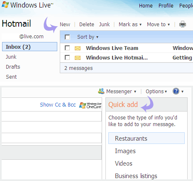Open the Sent folder
The height and width of the screenshot is (181, 193).
click(x=11, y=77)
